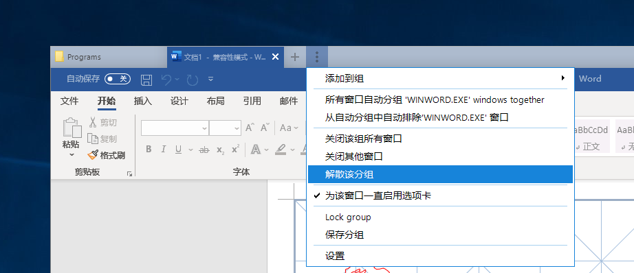The height and width of the screenshot is (273, 634).
Task: Open the customize quick access toolbar arrow
Action: (x=210, y=79)
